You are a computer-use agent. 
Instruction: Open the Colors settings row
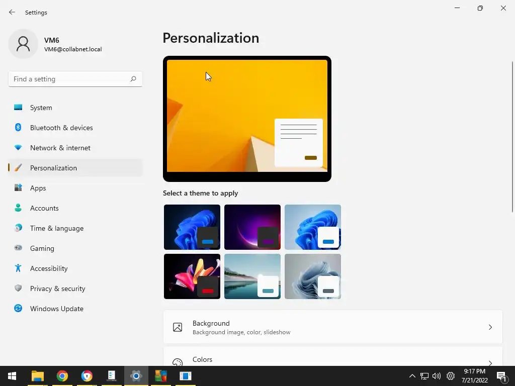click(333, 356)
